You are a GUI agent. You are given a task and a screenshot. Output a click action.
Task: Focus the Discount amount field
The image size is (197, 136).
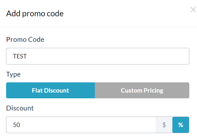click(81, 125)
